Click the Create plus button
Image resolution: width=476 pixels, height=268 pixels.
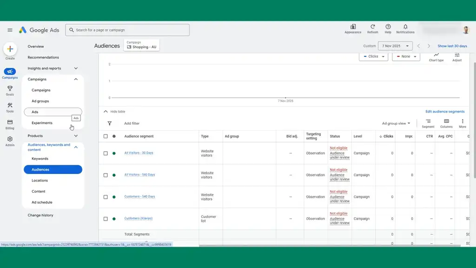click(10, 49)
